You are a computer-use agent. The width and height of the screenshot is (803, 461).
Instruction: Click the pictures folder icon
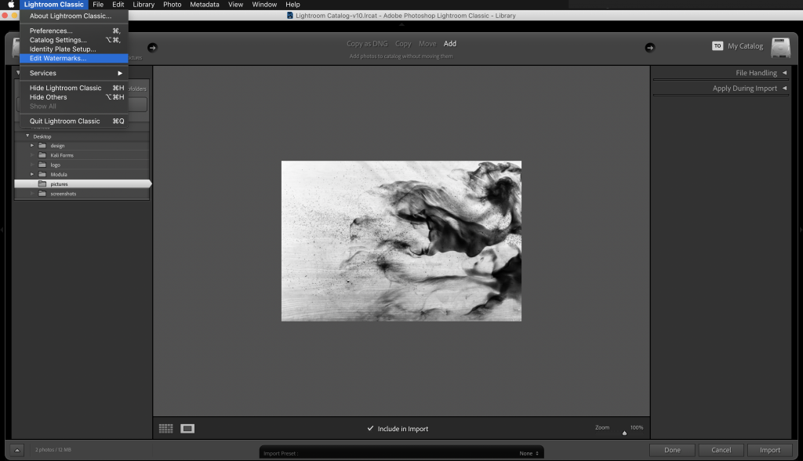pyautogui.click(x=42, y=184)
